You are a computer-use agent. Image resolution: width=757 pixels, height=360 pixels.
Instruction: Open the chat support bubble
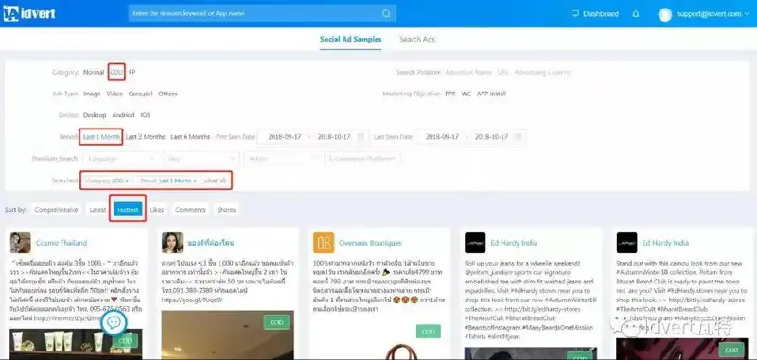114,322
